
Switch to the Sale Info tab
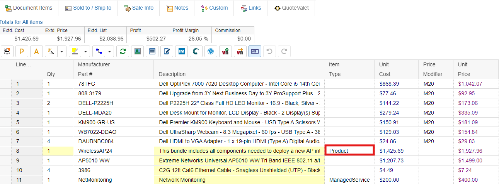138,8
